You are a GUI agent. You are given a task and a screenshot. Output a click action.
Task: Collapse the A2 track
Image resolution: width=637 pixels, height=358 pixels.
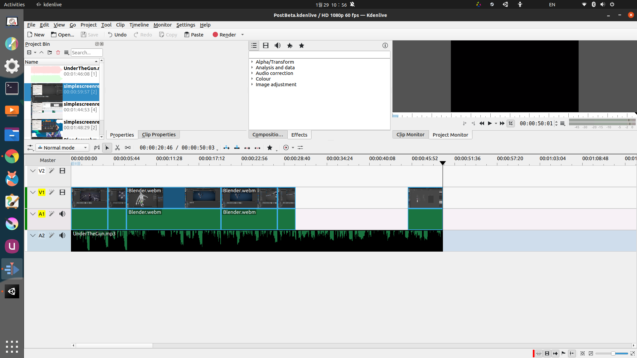[x=33, y=235]
